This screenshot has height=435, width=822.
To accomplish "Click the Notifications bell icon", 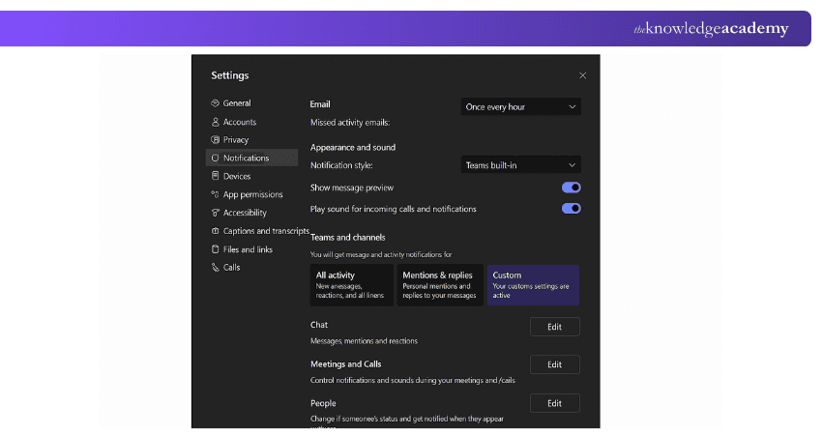I will (x=215, y=158).
